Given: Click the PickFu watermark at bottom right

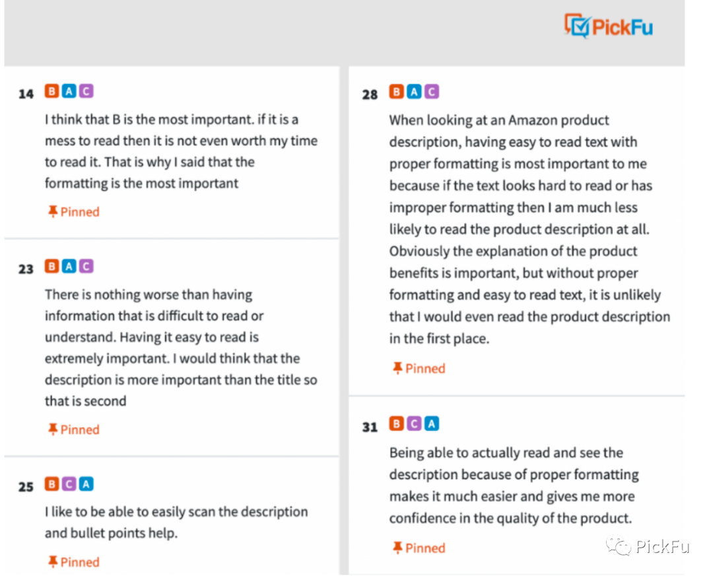Looking at the screenshot, I should tap(648, 546).
